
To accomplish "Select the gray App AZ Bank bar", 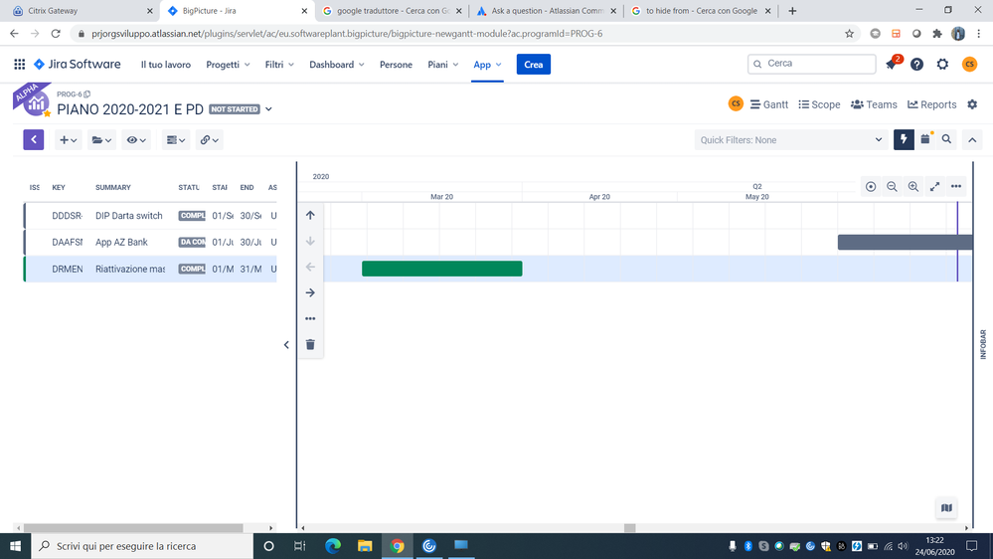I will tap(905, 242).
